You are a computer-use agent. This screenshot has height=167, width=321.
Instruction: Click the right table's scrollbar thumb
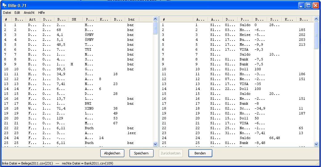[x=316, y=35]
